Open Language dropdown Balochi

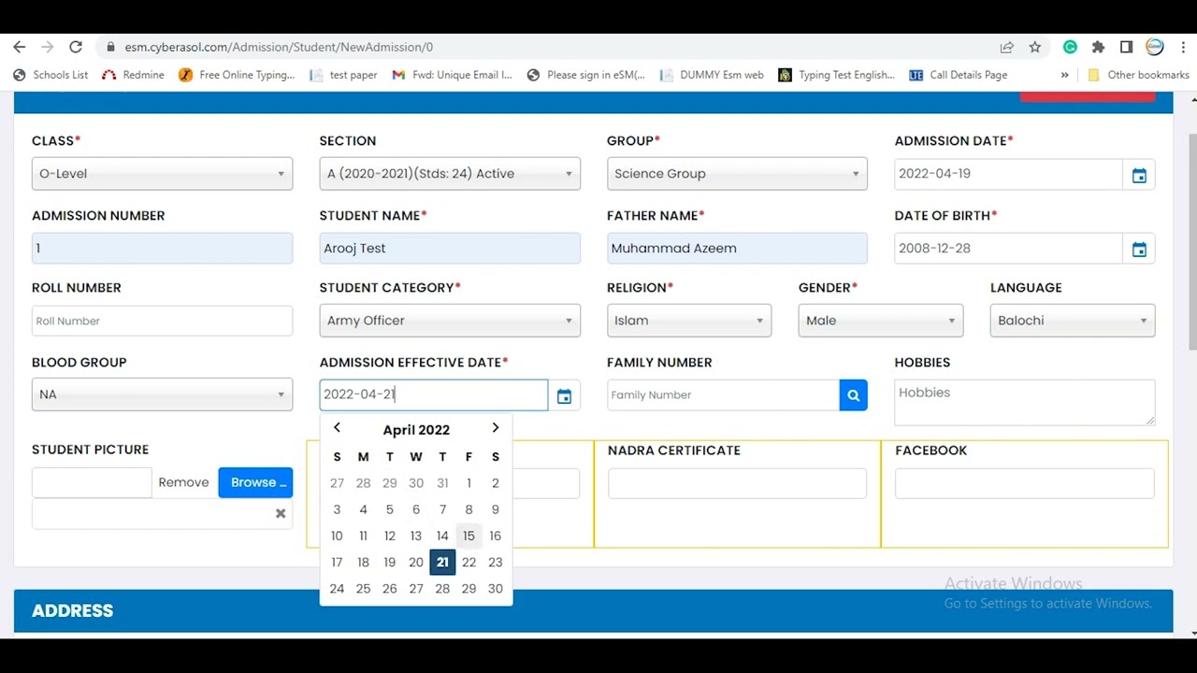coord(1073,321)
